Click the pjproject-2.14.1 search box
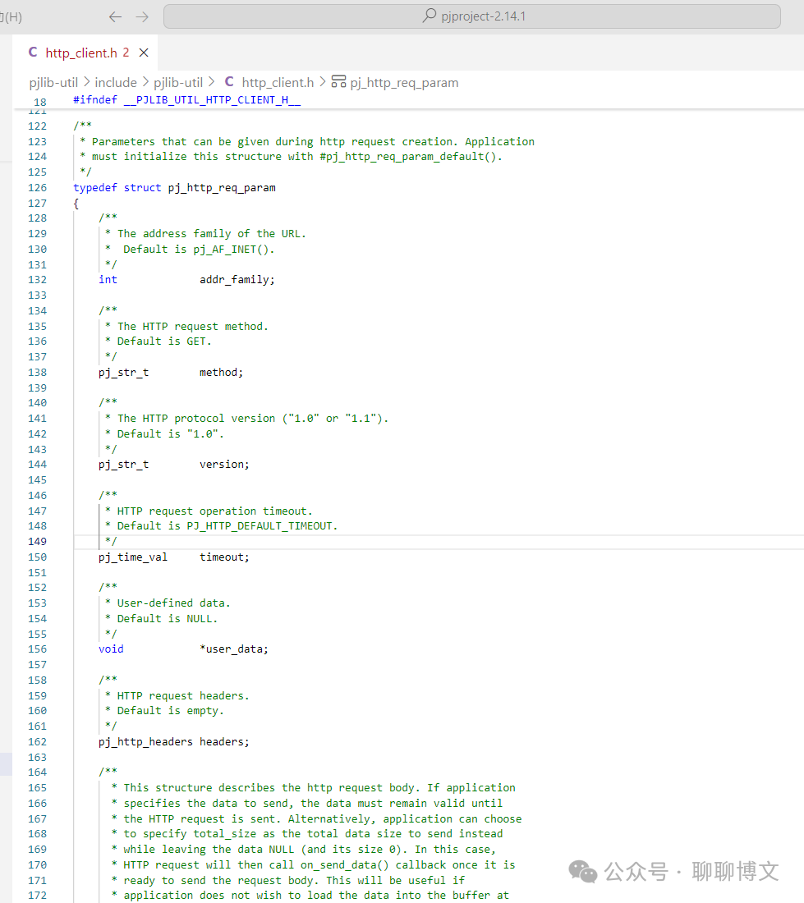The image size is (804, 903). coord(471,16)
